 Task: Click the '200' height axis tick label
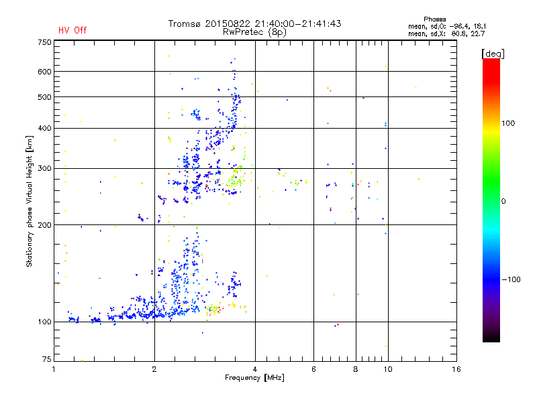(x=44, y=225)
